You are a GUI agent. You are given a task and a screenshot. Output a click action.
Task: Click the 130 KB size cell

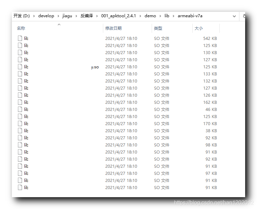[x=210, y=53]
